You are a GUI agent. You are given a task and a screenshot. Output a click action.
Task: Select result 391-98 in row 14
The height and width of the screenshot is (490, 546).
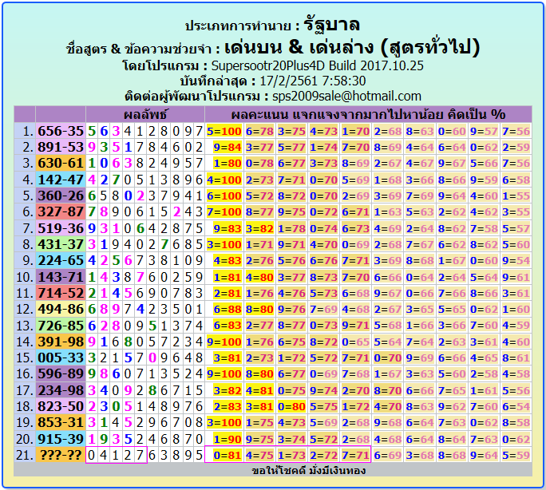coord(61,342)
